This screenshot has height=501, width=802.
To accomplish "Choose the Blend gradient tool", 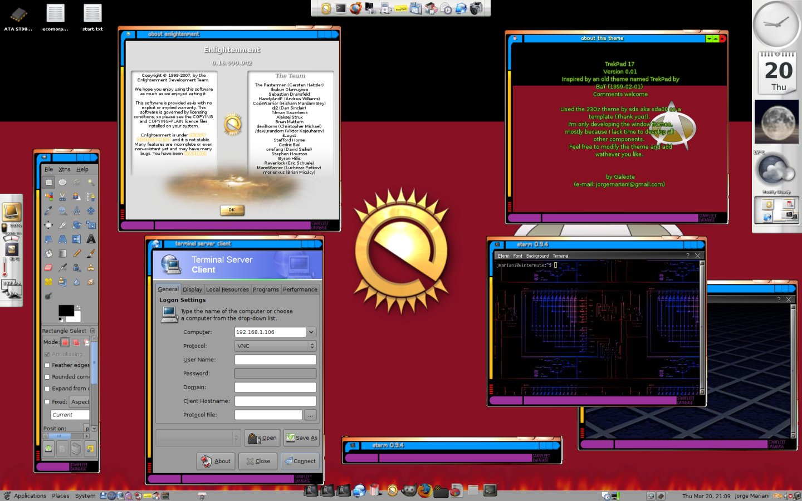I will click(63, 253).
